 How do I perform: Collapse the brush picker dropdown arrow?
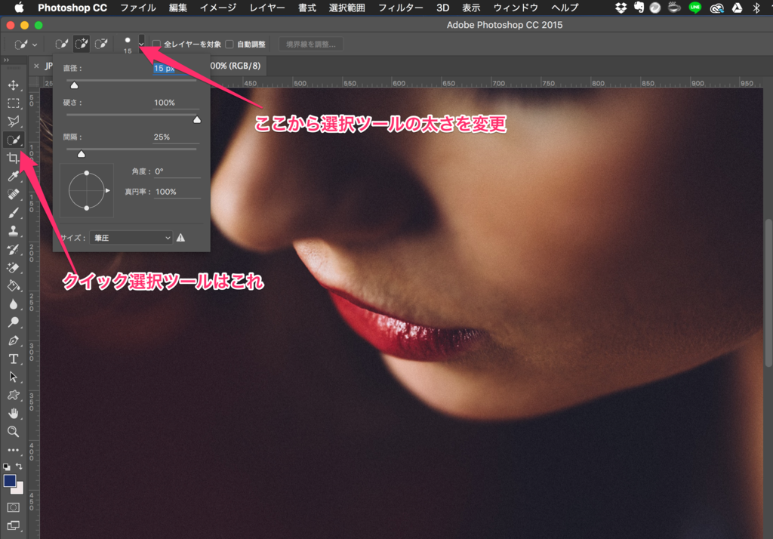point(141,45)
